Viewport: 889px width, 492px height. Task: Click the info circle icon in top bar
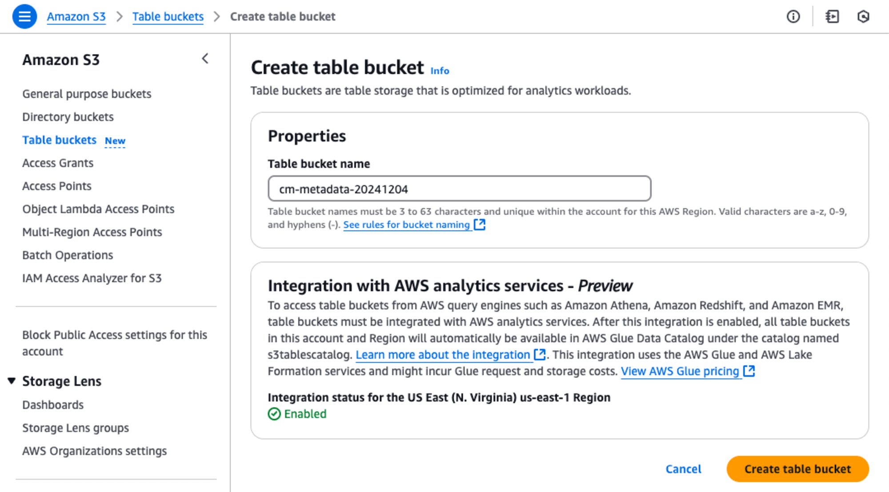click(x=793, y=17)
